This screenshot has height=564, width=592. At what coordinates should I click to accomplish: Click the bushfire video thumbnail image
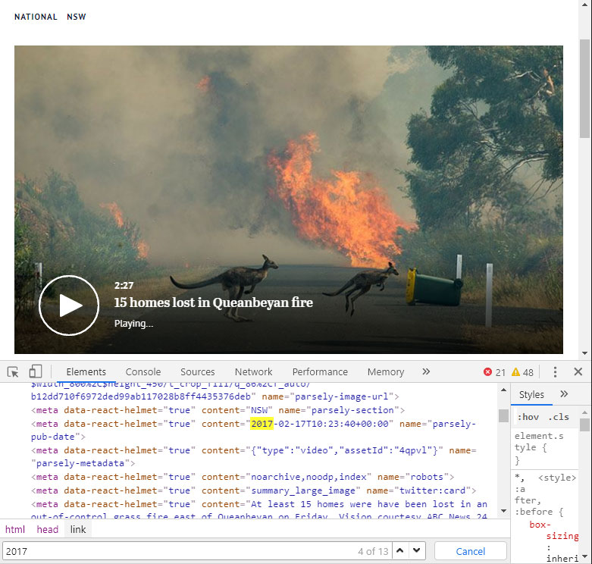289,199
